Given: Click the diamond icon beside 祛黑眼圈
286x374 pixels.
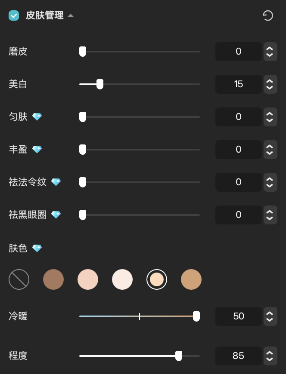Looking at the screenshot, I should pyautogui.click(x=56, y=215).
